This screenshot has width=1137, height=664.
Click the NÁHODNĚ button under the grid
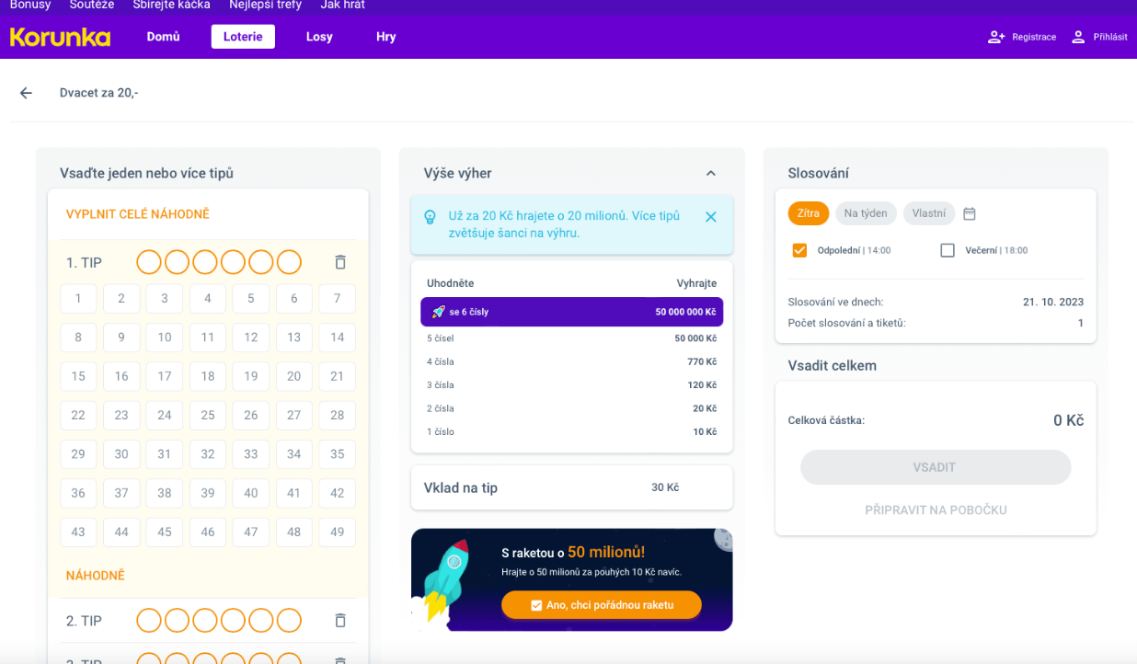pyautogui.click(x=96, y=576)
